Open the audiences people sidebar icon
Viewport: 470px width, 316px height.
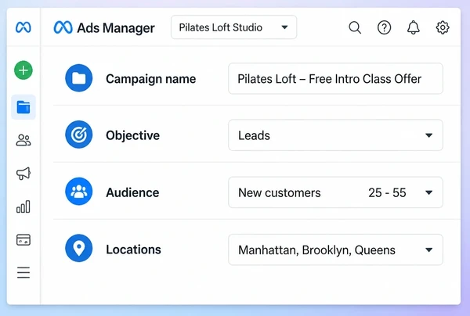click(x=23, y=140)
